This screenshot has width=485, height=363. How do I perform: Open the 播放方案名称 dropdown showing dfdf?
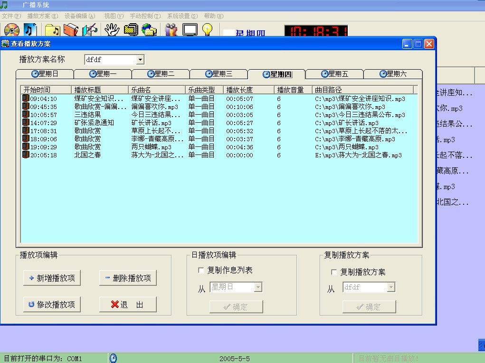140,59
